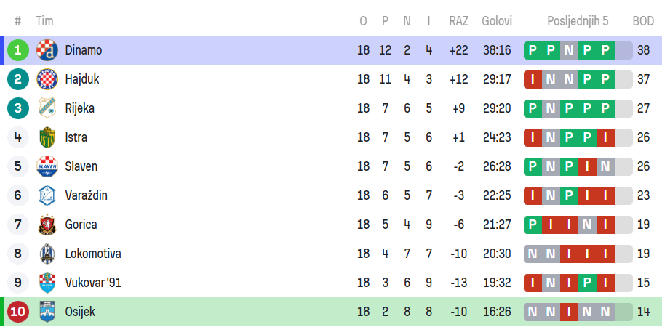
Task: Click the Osijek club crest icon
Action: click(x=47, y=312)
